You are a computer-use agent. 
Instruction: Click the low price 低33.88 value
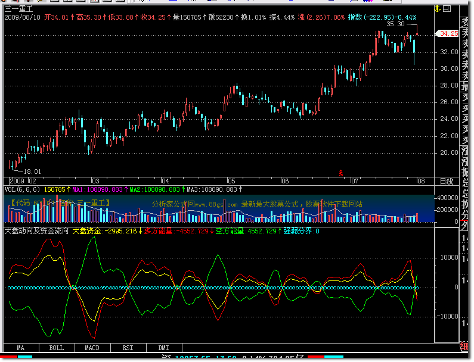pyautogui.click(x=120, y=17)
